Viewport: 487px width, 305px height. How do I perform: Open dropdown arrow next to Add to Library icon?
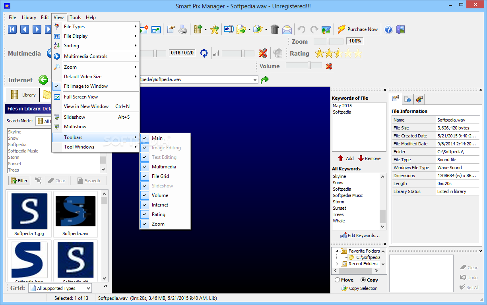click(206, 29)
